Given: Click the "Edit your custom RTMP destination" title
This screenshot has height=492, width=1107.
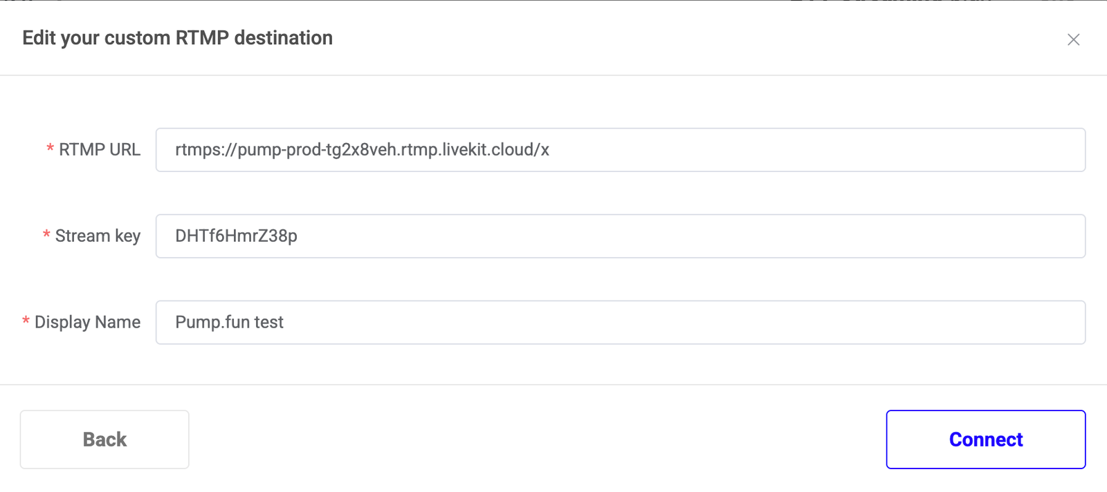Looking at the screenshot, I should click(x=177, y=38).
